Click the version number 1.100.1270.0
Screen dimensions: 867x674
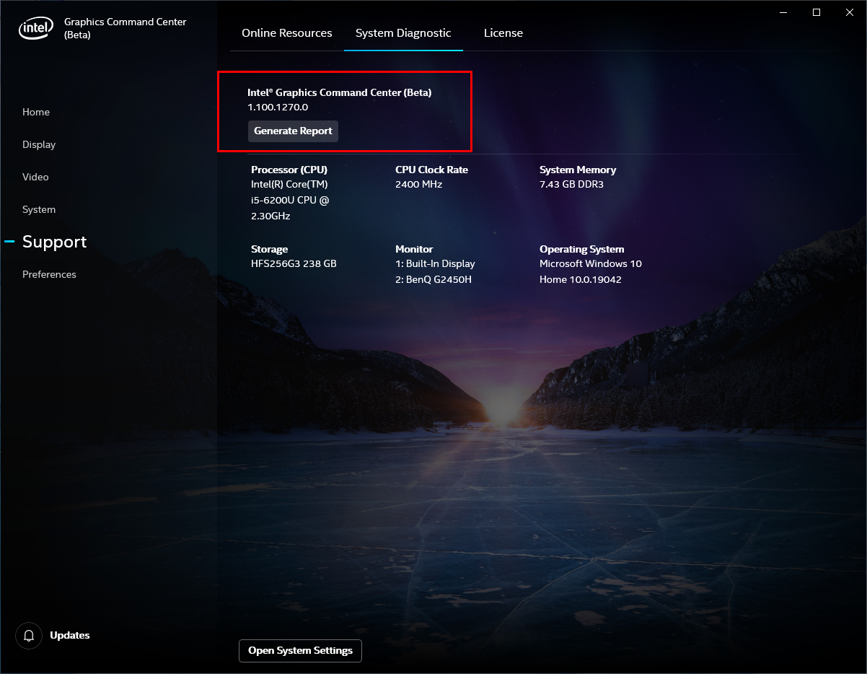click(x=278, y=107)
